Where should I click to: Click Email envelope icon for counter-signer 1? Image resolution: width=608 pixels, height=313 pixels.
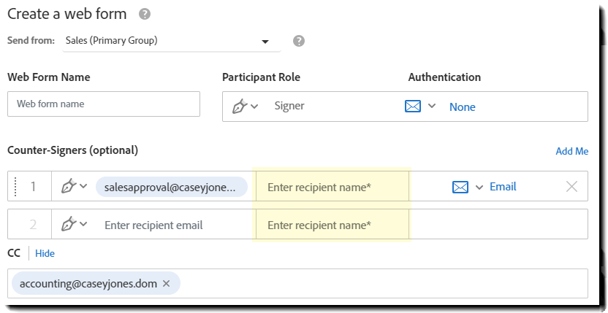[x=460, y=187]
